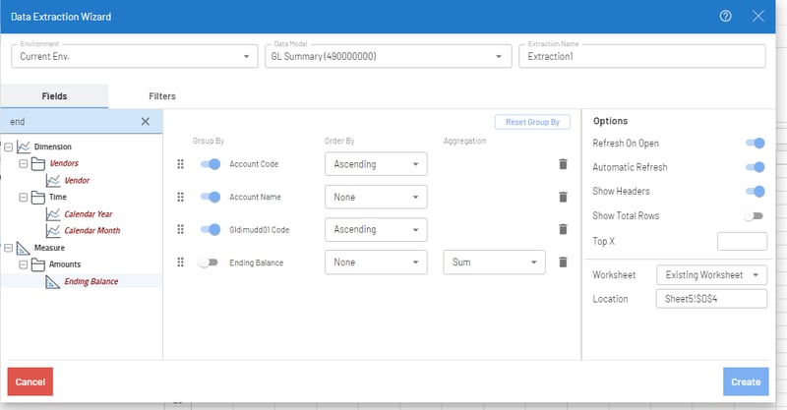Switch to the Filters tab
Image resolution: width=787 pixels, height=410 pixels.
pos(162,96)
